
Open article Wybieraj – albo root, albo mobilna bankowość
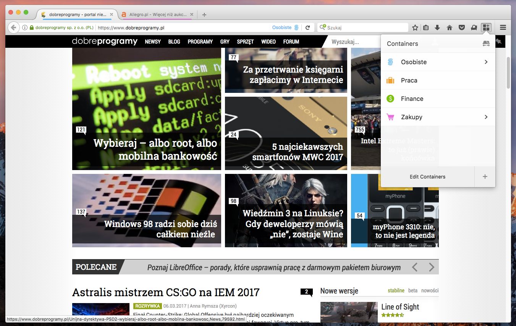[155, 149]
